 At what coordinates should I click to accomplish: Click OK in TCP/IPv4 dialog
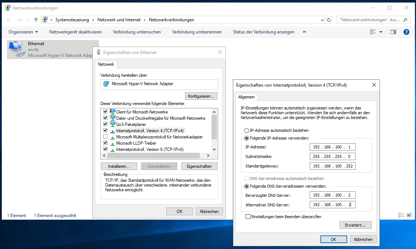[334, 239]
